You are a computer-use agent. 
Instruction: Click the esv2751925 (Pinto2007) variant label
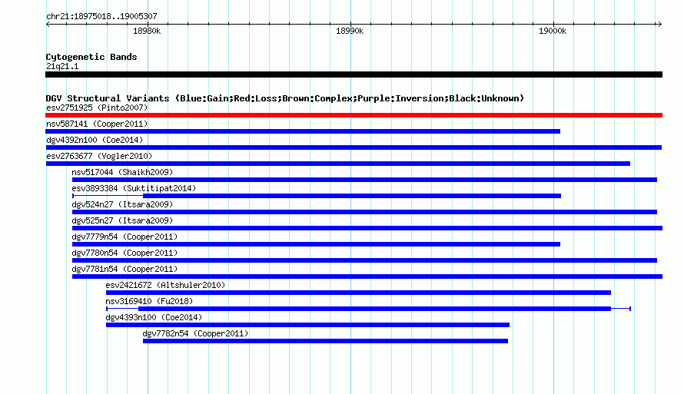click(97, 108)
